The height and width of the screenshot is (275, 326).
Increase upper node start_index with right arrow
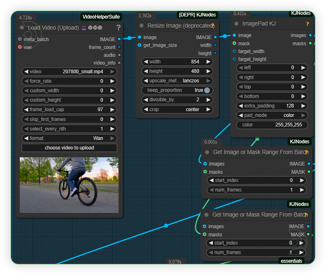(302, 180)
